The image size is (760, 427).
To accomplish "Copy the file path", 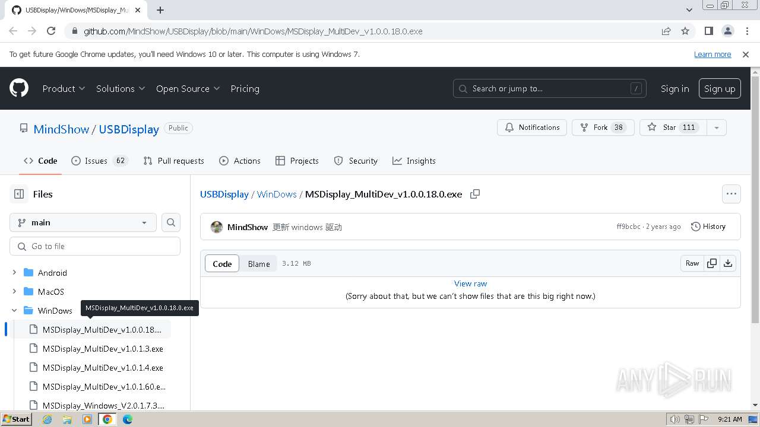I will tap(475, 194).
